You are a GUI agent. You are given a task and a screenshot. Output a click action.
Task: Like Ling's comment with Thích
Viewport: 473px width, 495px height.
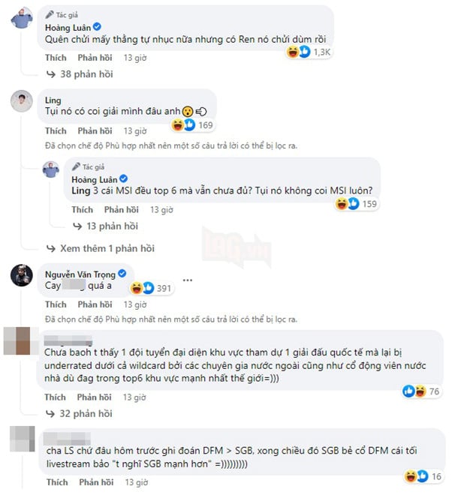tap(56, 130)
